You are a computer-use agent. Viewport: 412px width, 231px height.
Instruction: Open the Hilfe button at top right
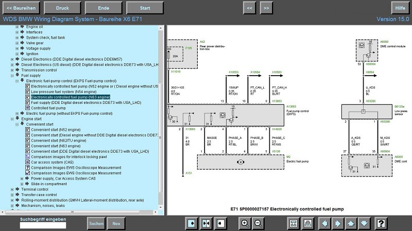[x=399, y=8]
